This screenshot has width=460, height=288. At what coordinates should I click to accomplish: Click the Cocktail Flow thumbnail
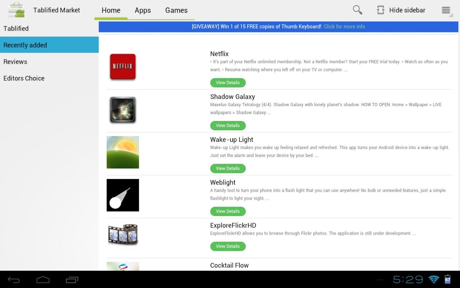coord(123,266)
